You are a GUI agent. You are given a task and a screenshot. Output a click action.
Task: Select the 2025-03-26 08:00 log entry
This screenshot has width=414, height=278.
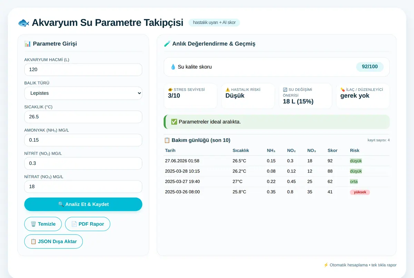click(277, 192)
